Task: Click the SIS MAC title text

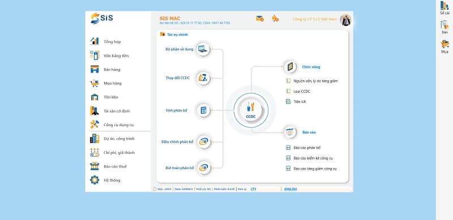Action: tap(169, 19)
